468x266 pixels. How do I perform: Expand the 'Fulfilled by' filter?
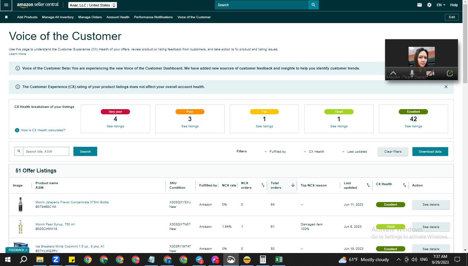click(275, 152)
